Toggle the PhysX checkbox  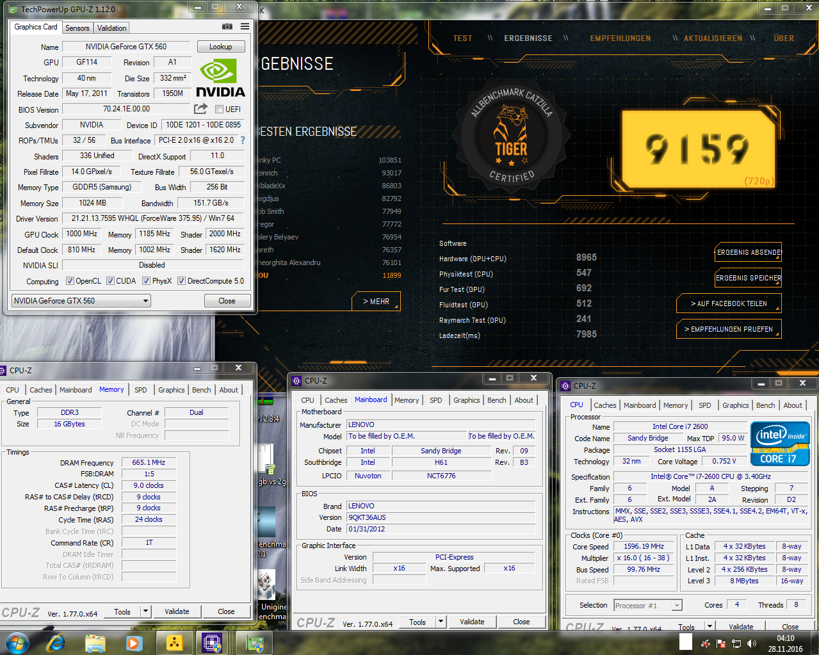[x=146, y=281]
